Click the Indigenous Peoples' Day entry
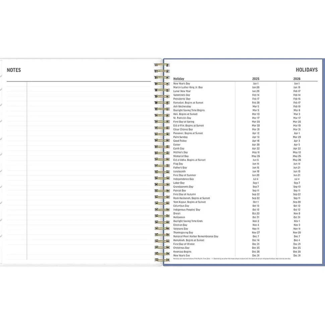 click(187, 210)
